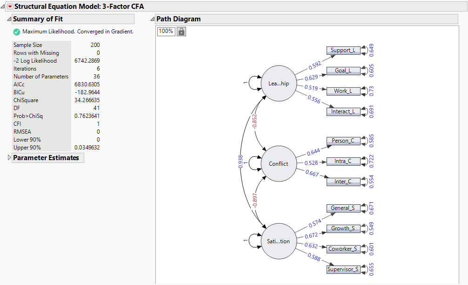Select the Conflict latent variable circle

(278, 163)
